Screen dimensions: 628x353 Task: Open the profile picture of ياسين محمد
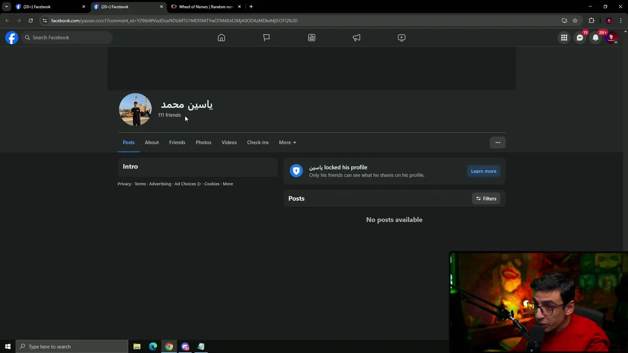(x=135, y=110)
